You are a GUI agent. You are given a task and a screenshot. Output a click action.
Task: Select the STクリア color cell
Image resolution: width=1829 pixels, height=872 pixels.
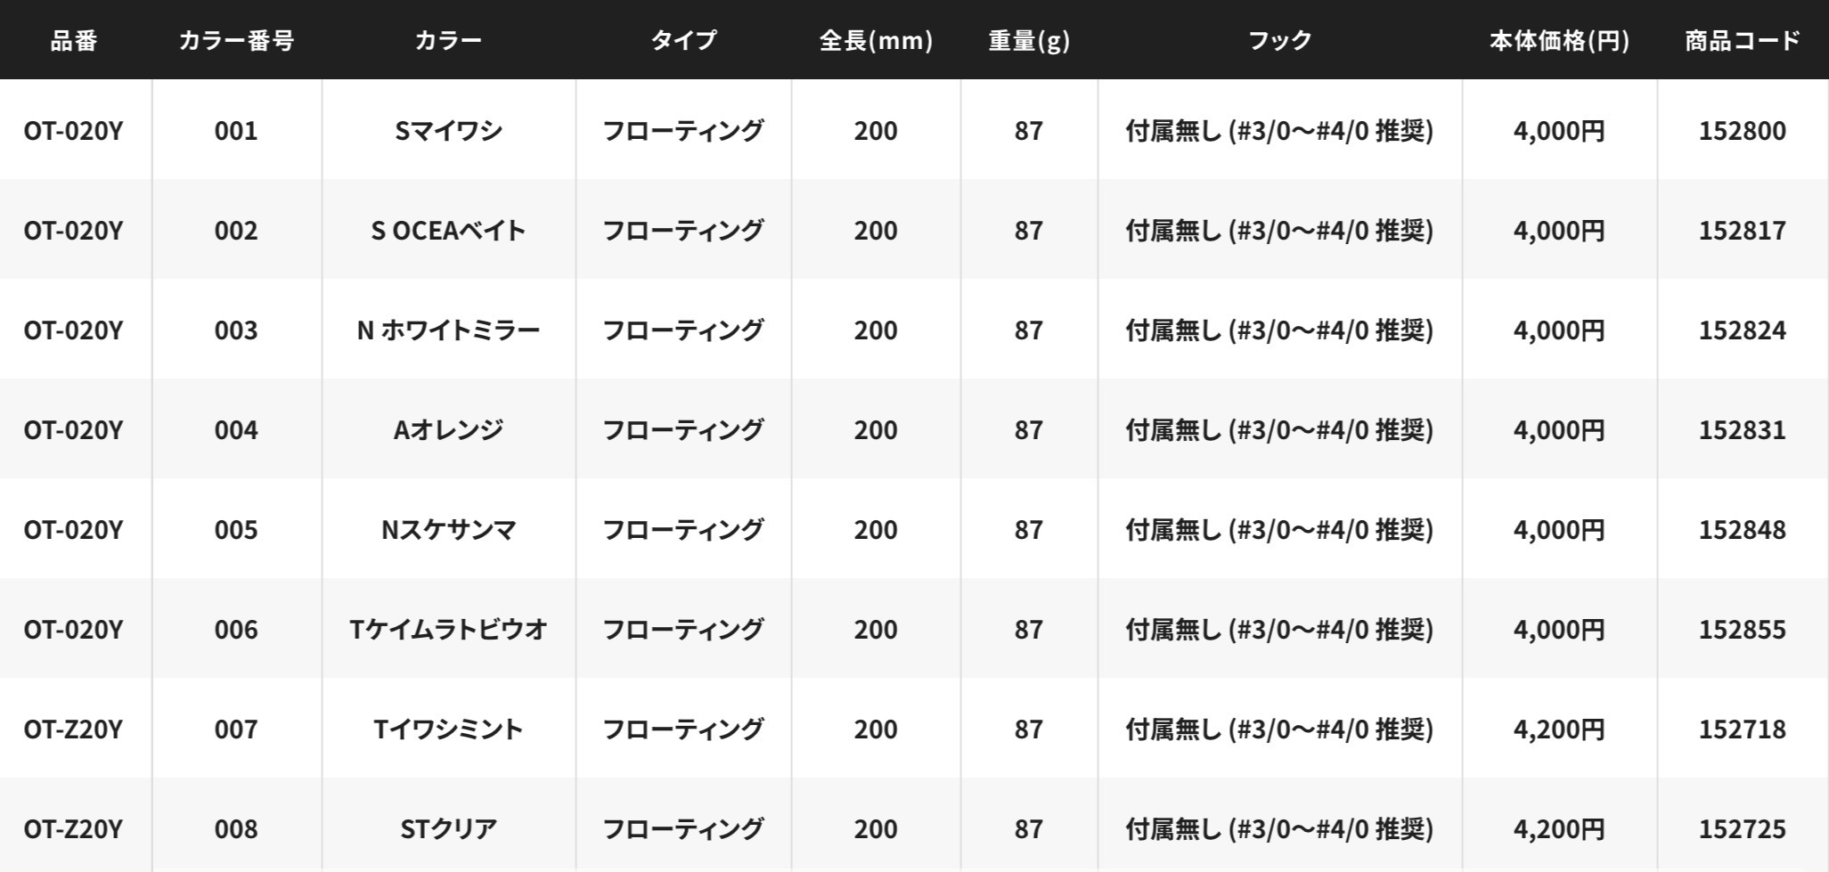[448, 829]
